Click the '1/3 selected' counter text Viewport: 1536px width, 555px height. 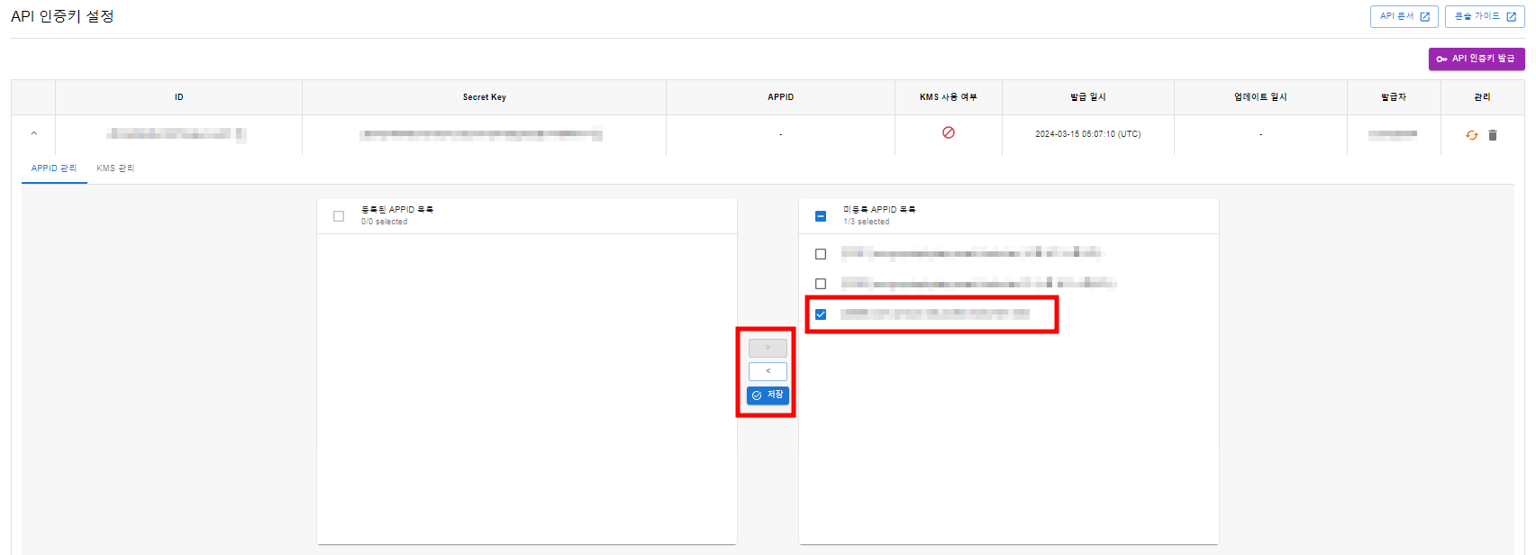(x=867, y=222)
